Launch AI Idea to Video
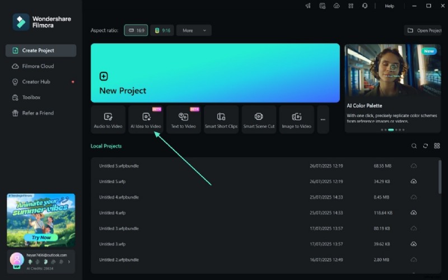Image resolution: width=448 pixels, height=280 pixels. click(146, 119)
